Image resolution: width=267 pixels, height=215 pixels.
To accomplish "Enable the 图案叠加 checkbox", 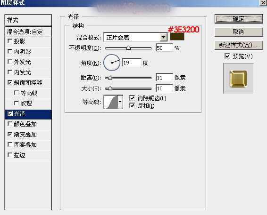I will pyautogui.click(x=10, y=145).
